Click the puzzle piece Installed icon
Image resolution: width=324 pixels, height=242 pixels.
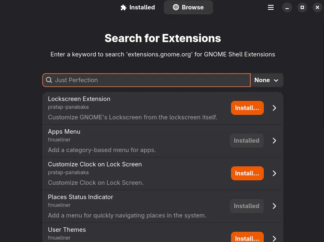coord(123,7)
